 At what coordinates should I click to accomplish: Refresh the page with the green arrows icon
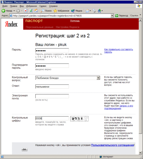(31, 11)
